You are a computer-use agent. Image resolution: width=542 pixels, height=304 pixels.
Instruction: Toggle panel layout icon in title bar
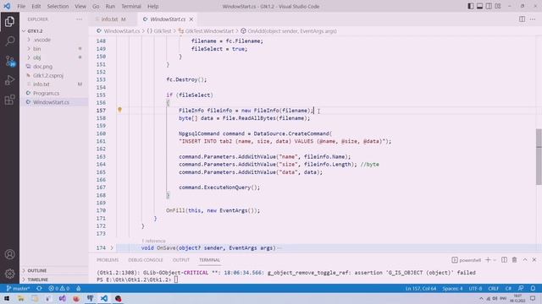pyautogui.click(x=480, y=6)
